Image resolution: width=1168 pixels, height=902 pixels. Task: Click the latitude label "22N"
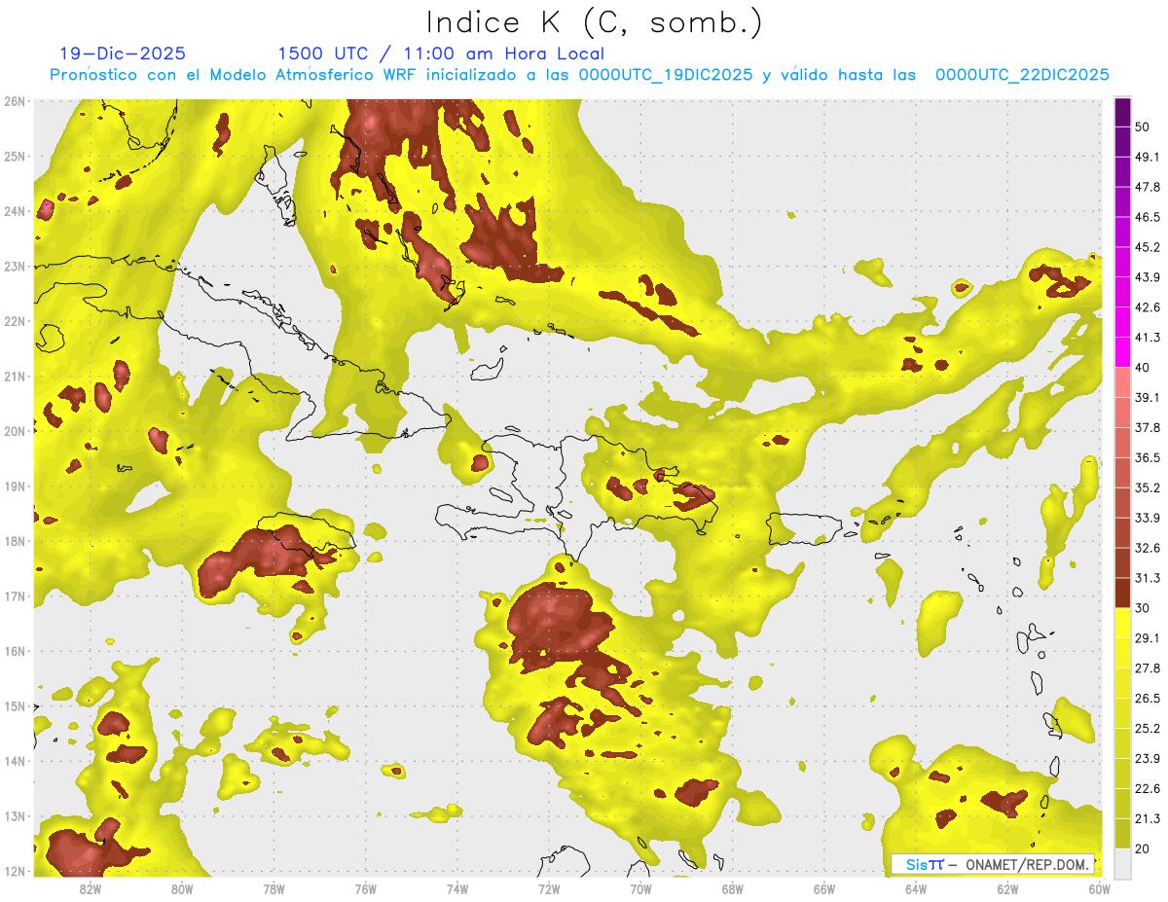(15, 321)
